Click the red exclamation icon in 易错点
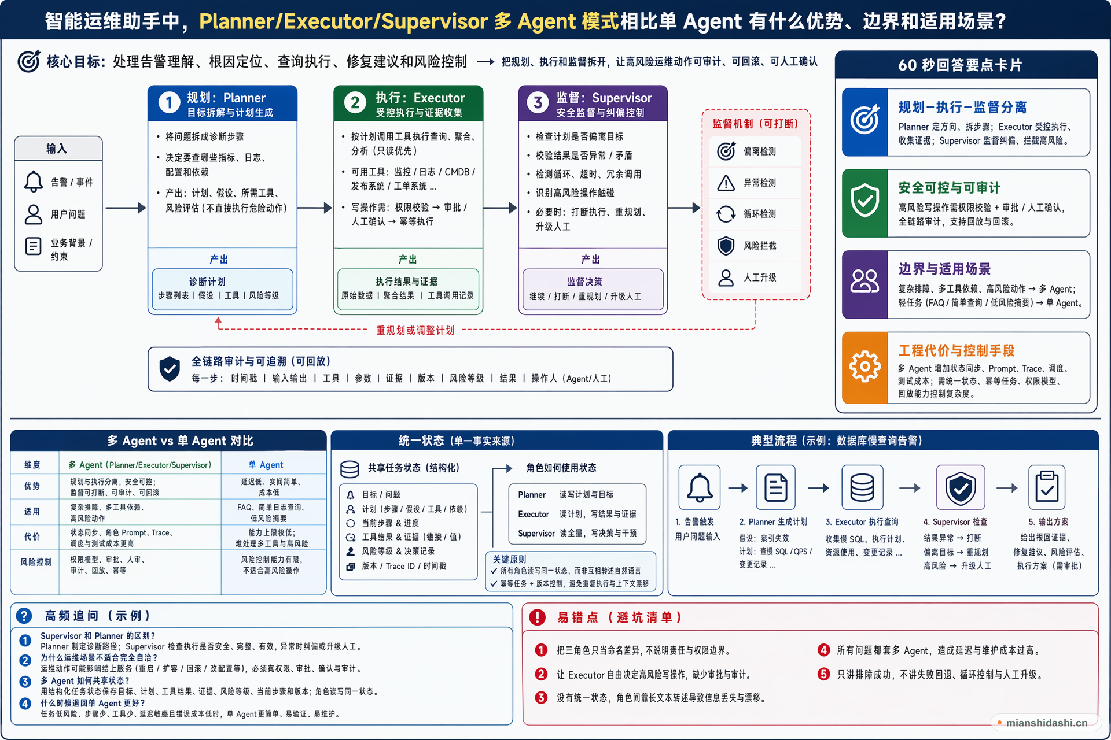The width and height of the screenshot is (1111, 740). click(x=537, y=617)
